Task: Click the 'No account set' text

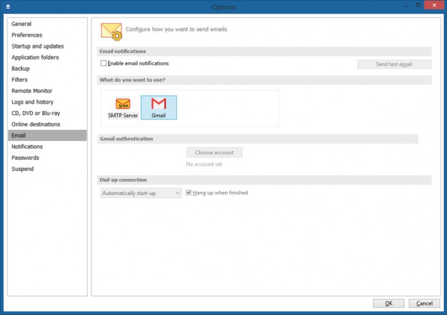Action: [204, 164]
